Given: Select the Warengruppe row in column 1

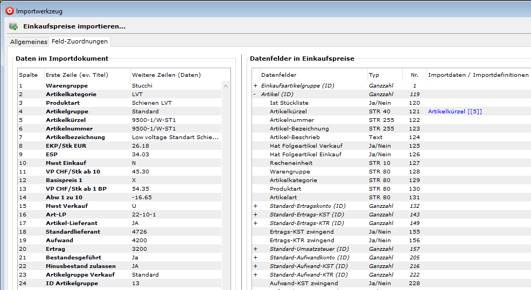Looking at the screenshot, I should [67, 86].
